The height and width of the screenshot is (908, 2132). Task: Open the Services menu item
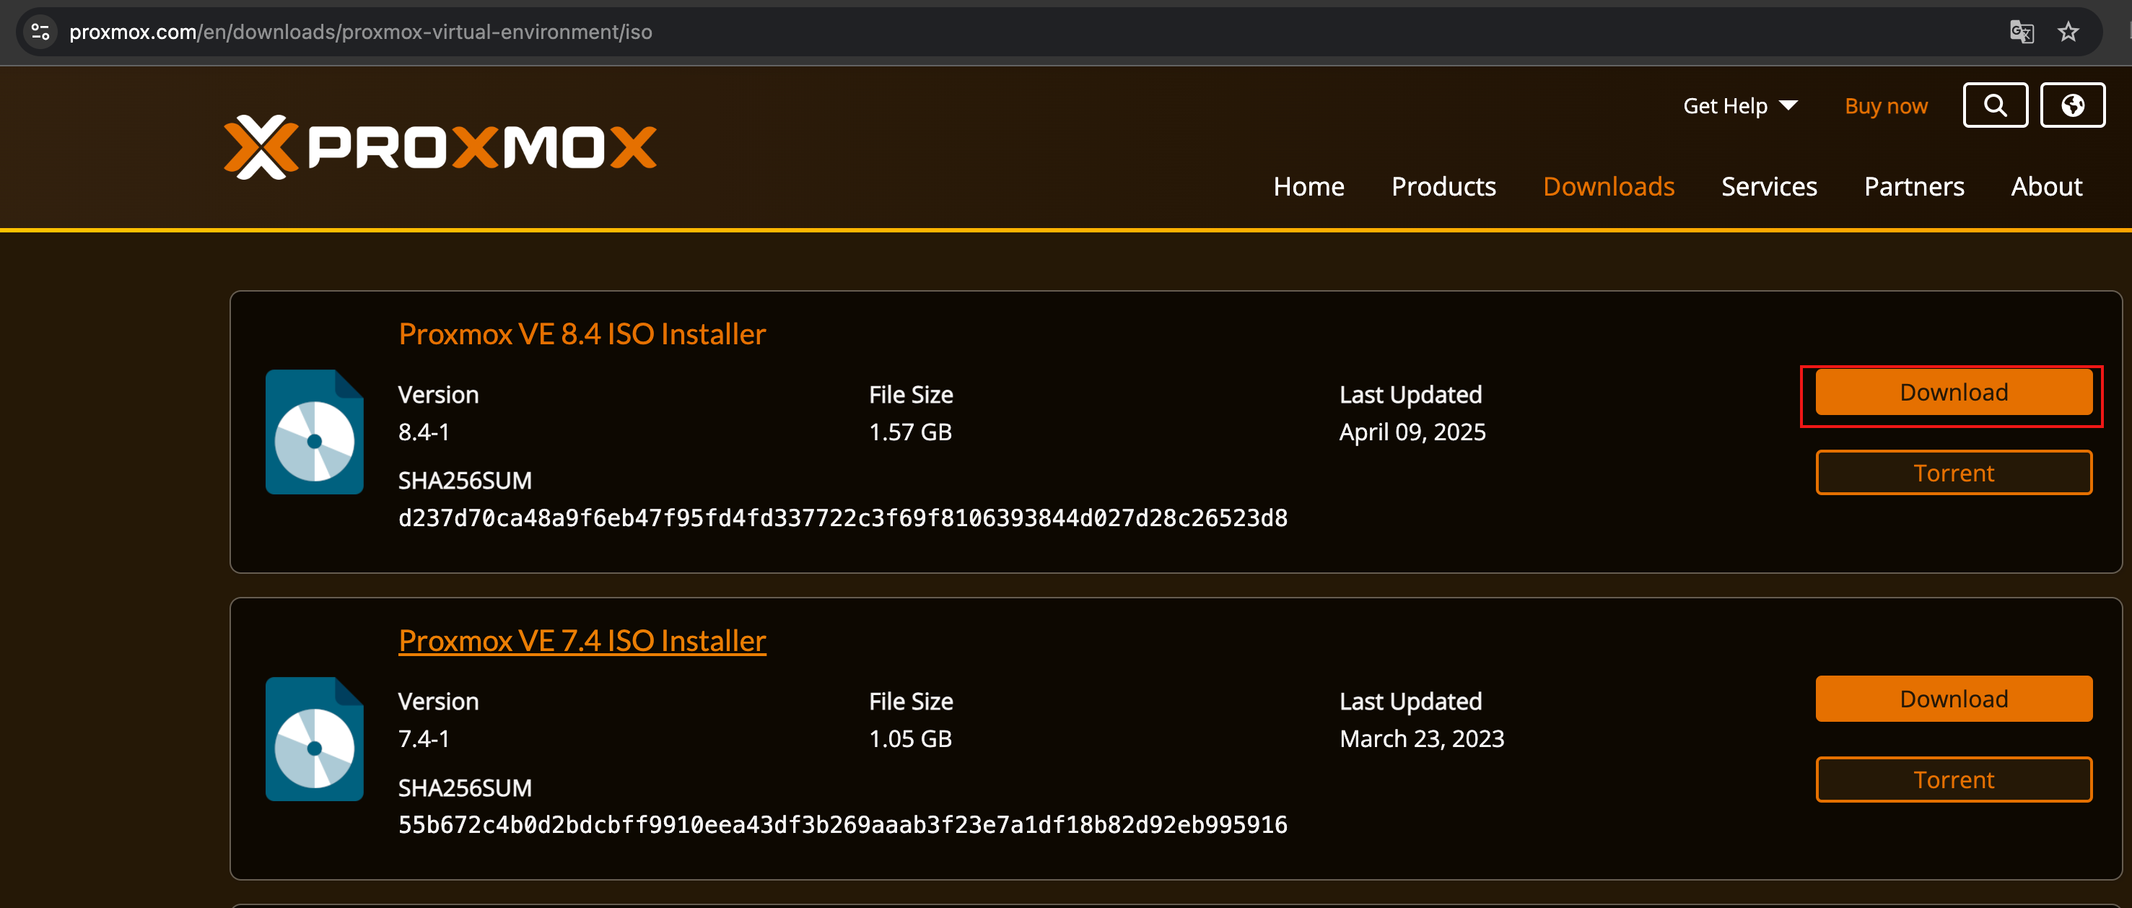(1769, 187)
